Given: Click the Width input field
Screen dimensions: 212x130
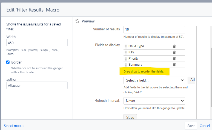Looking at the screenshot, I should coord(37,43).
